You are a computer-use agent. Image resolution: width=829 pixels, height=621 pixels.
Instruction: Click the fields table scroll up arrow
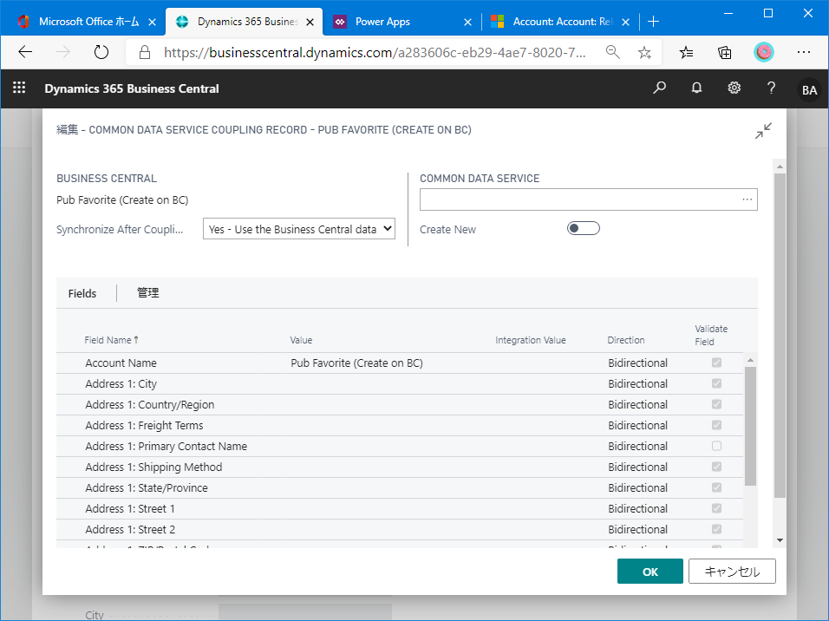750,360
